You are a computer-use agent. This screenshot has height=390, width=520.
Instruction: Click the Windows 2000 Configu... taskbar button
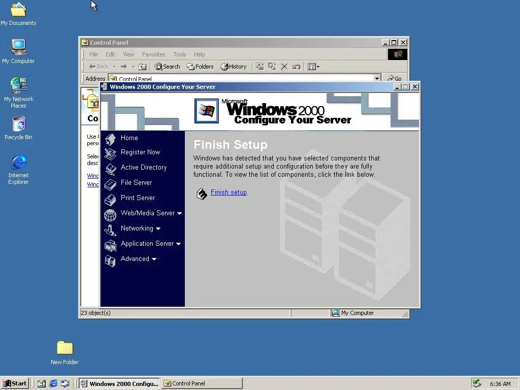pos(120,383)
